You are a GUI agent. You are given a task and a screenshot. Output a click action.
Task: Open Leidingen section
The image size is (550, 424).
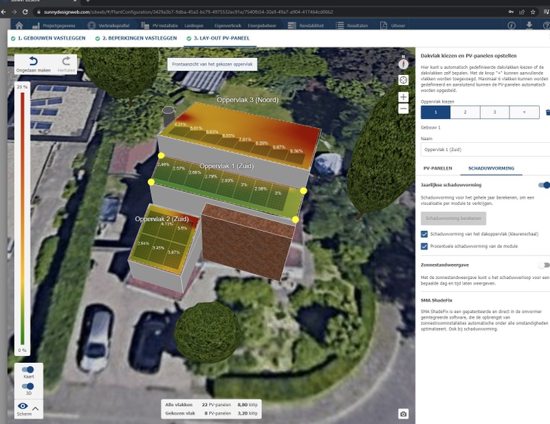194,25
